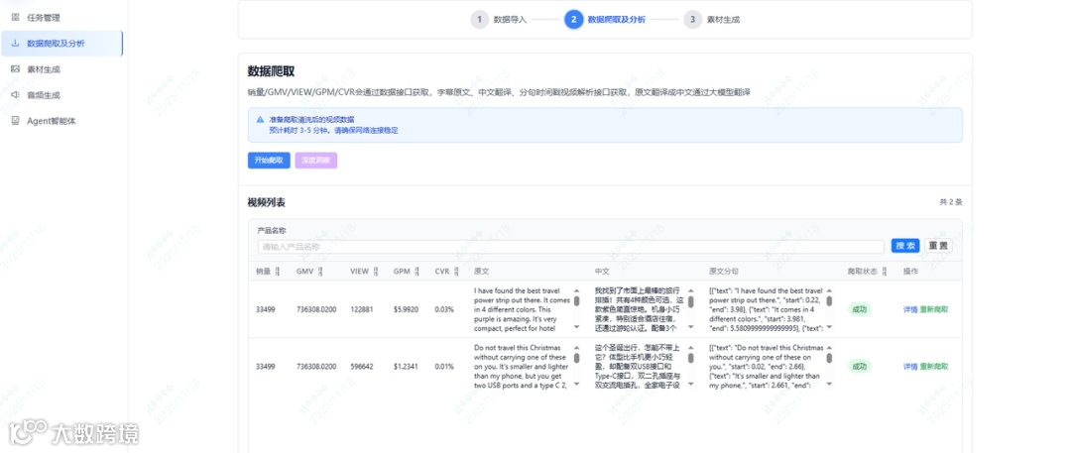This screenshot has height=453, width=1071.
Task: Click the 成功 status badge in second row
Action: pyautogui.click(x=859, y=366)
